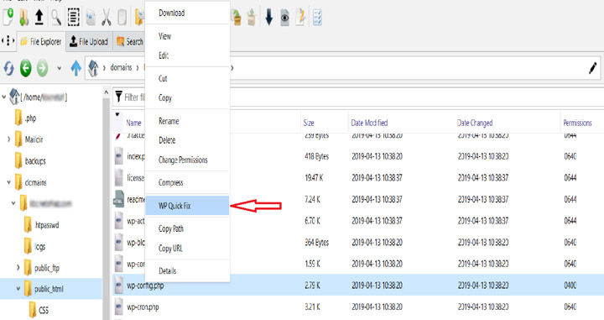Image resolution: width=604 pixels, height=320 pixels.
Task: Choose Compress from the context menu
Action: 188,182
